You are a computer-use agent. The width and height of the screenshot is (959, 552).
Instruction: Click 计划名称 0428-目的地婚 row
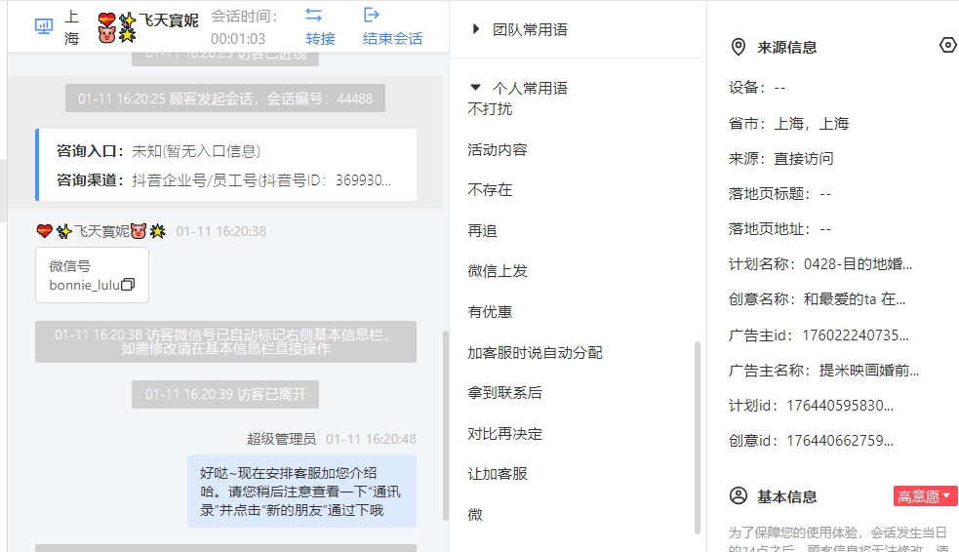pos(820,264)
